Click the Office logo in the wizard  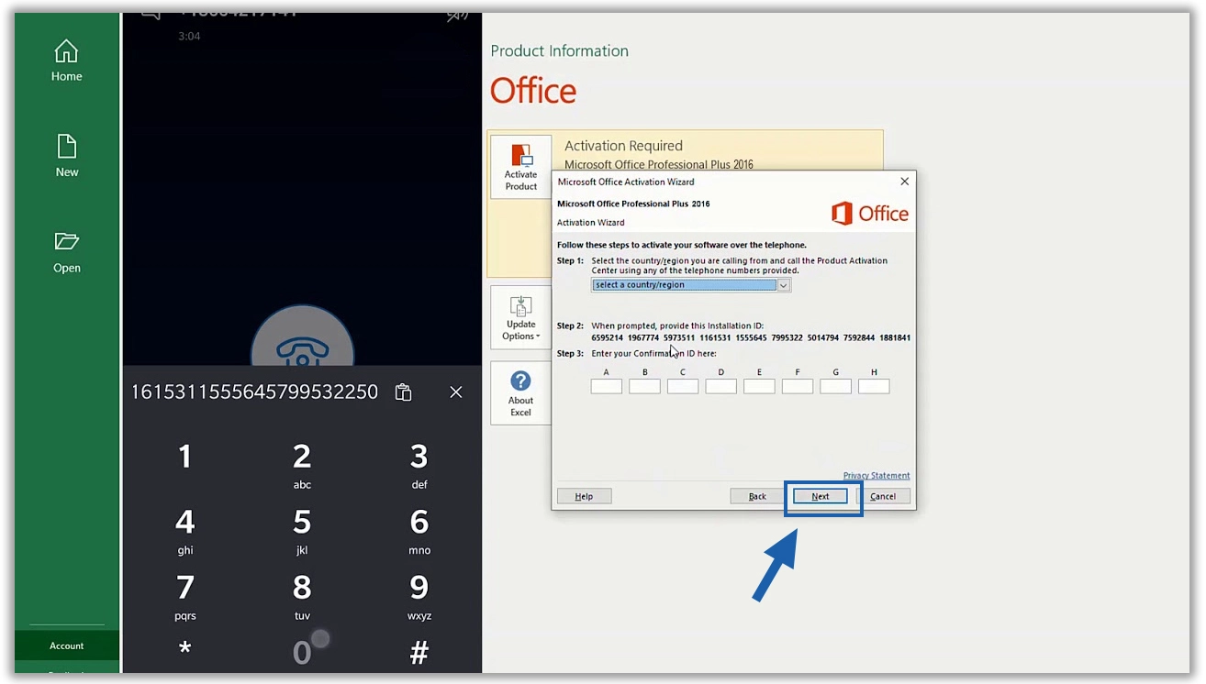[x=870, y=214]
